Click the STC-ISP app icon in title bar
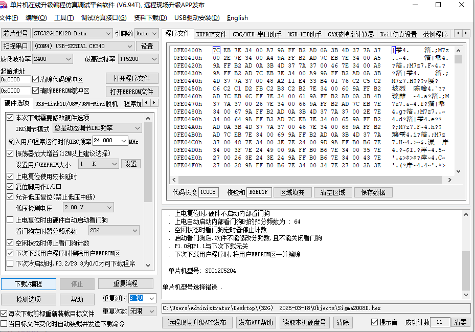The image size is (475, 332). (x=4, y=5)
